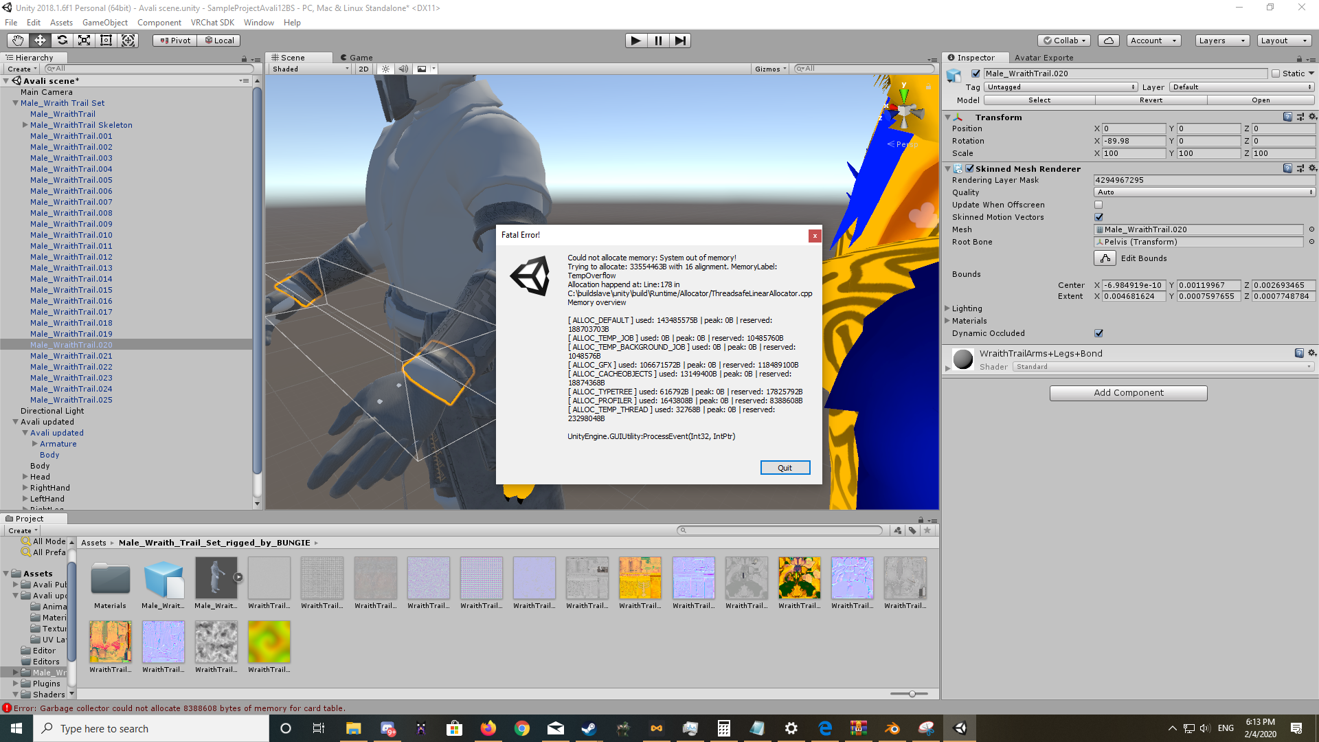Open the Layer dropdown
This screenshot has height=742, width=1319.
point(1242,87)
